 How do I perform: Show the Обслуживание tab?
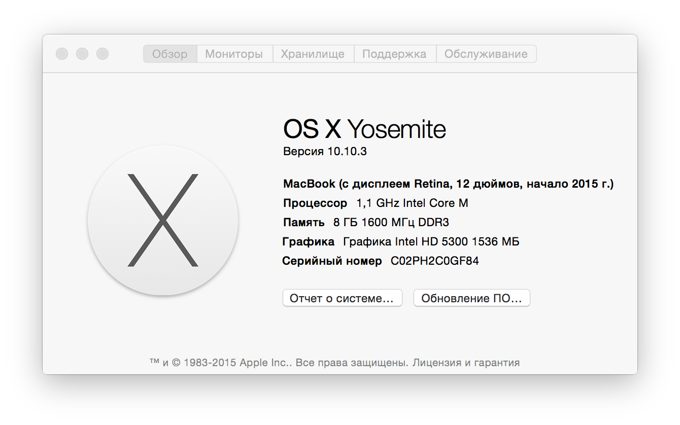[x=486, y=54]
